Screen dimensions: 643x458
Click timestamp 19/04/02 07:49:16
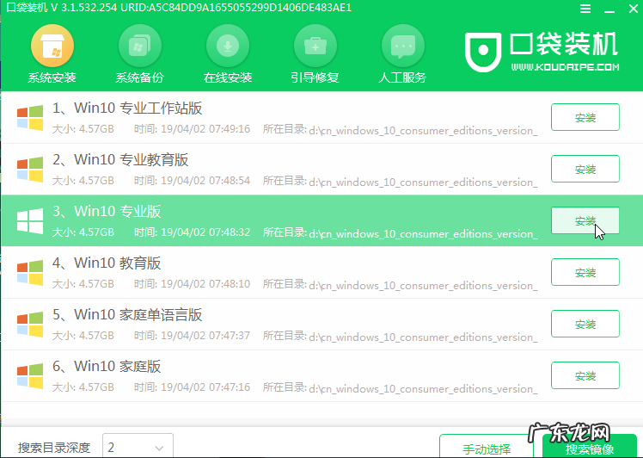click(205, 129)
